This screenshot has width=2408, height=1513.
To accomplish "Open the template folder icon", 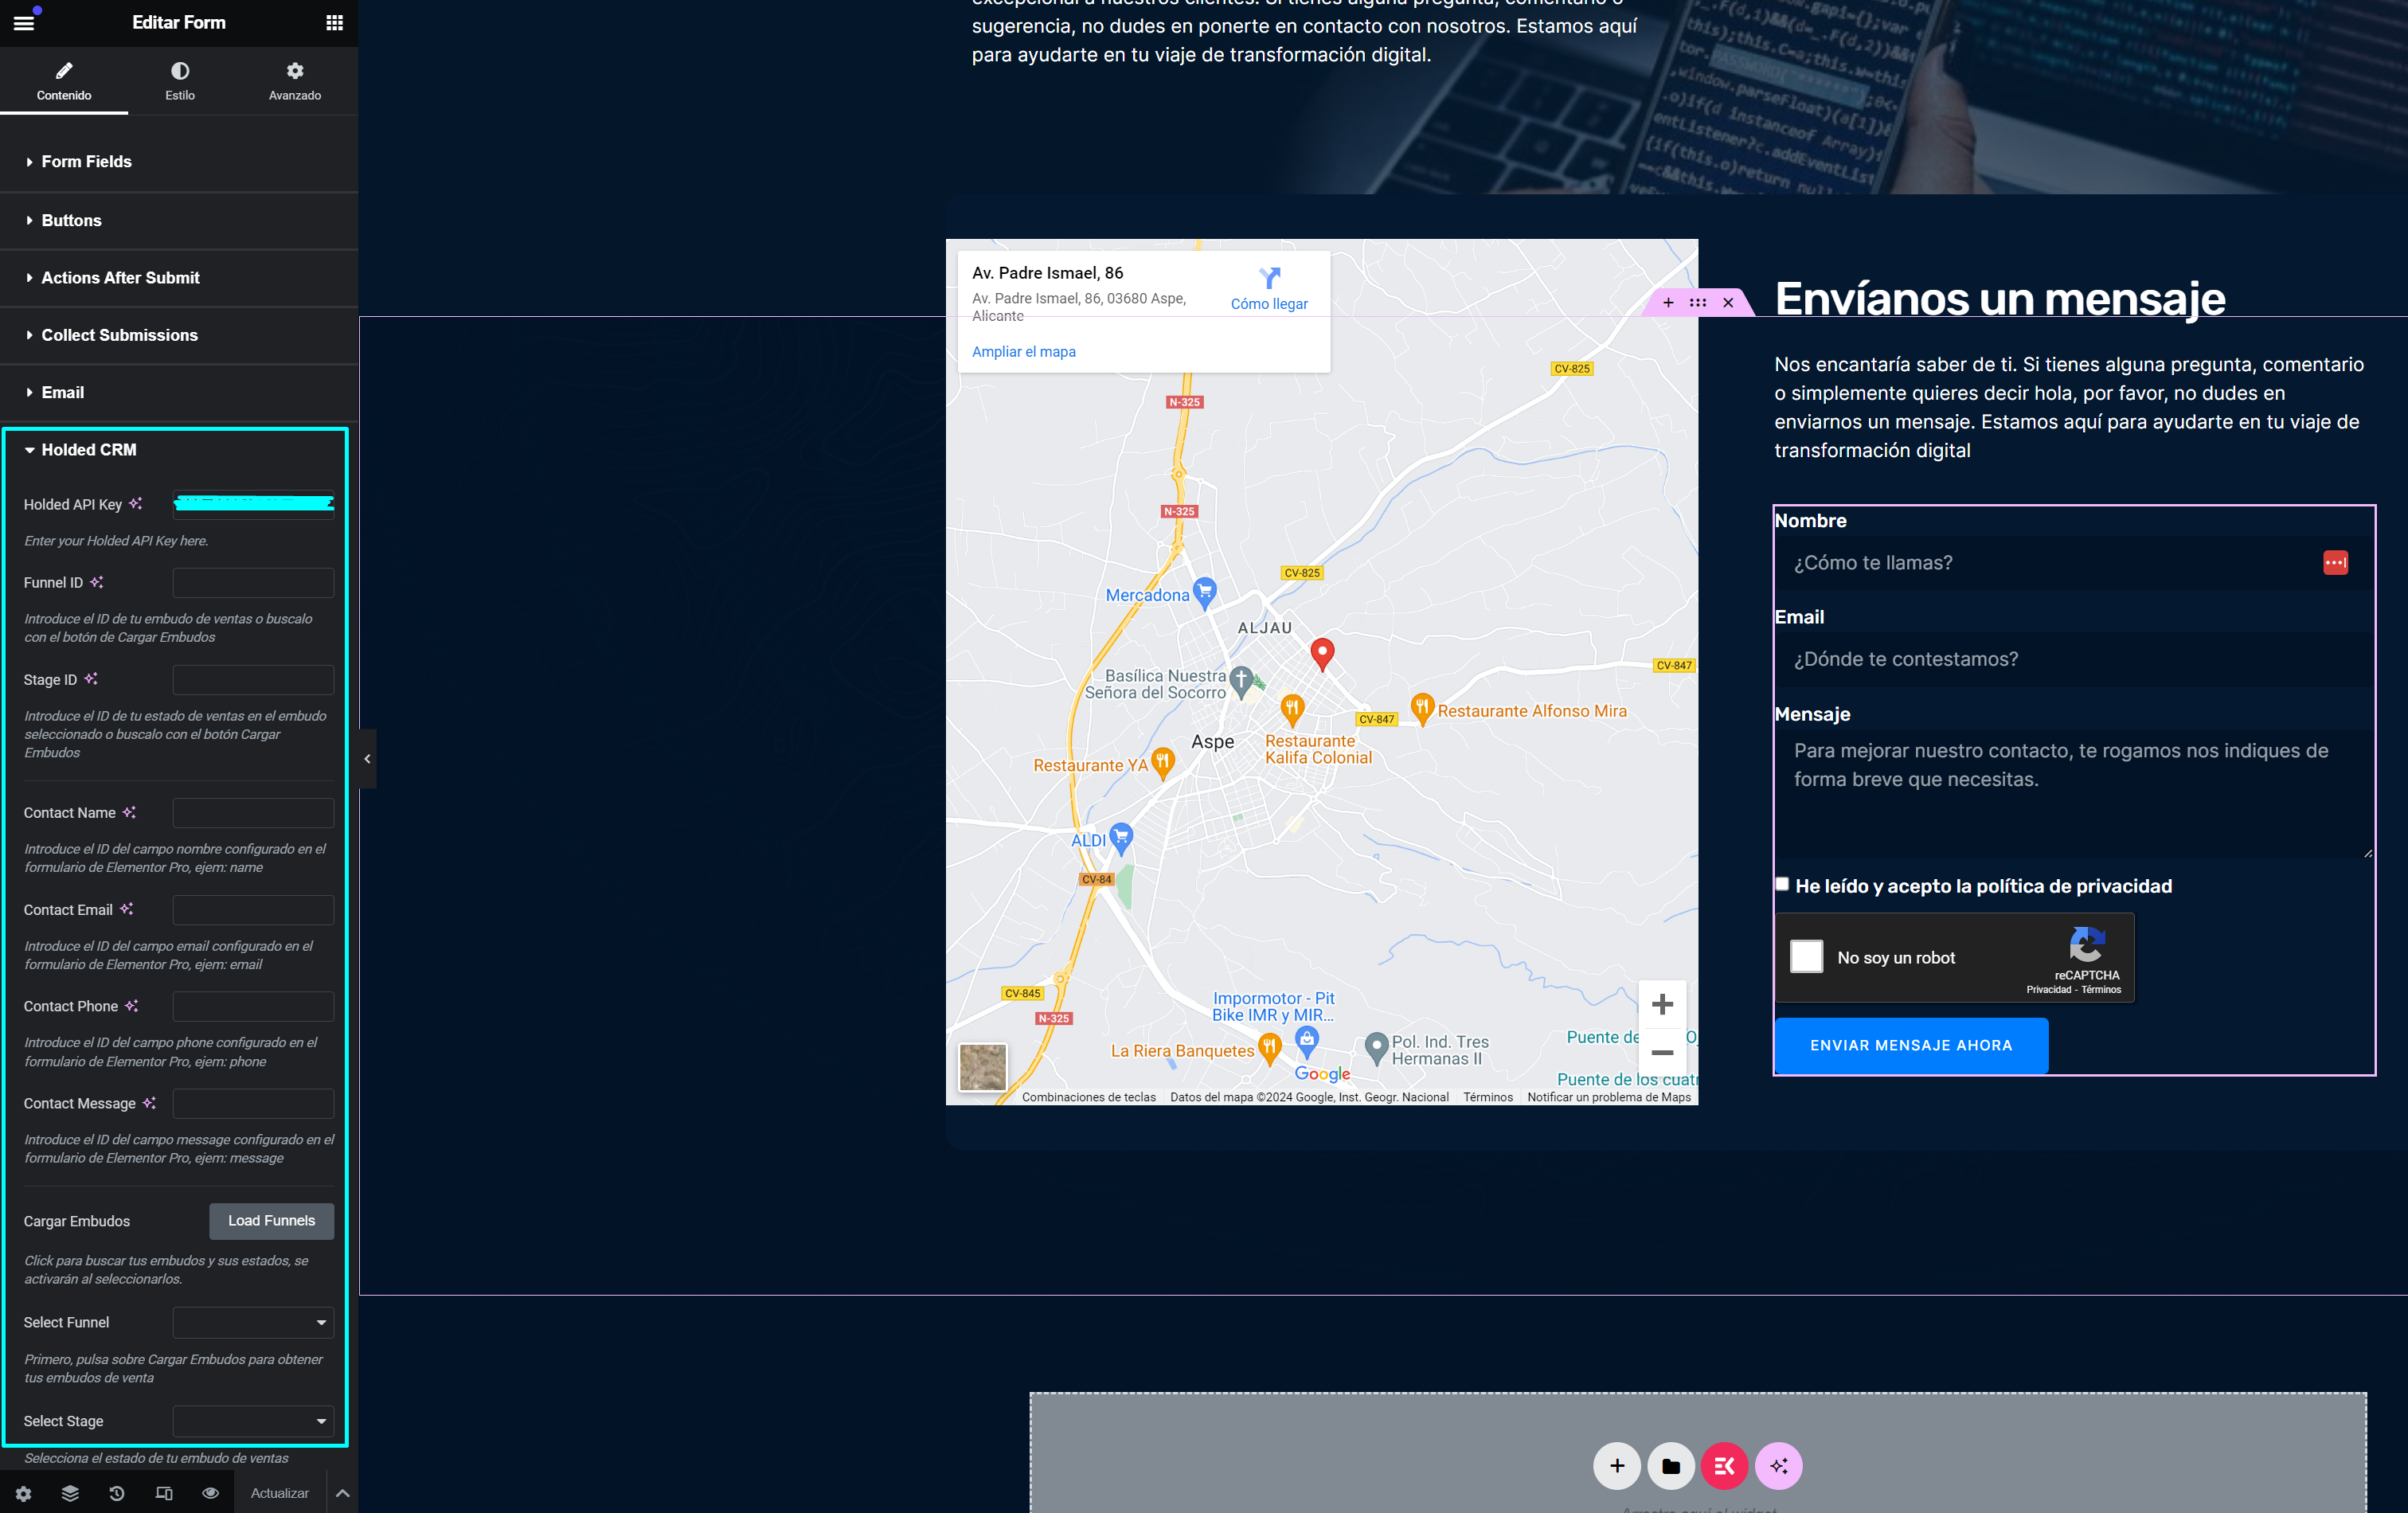I will point(1670,1466).
